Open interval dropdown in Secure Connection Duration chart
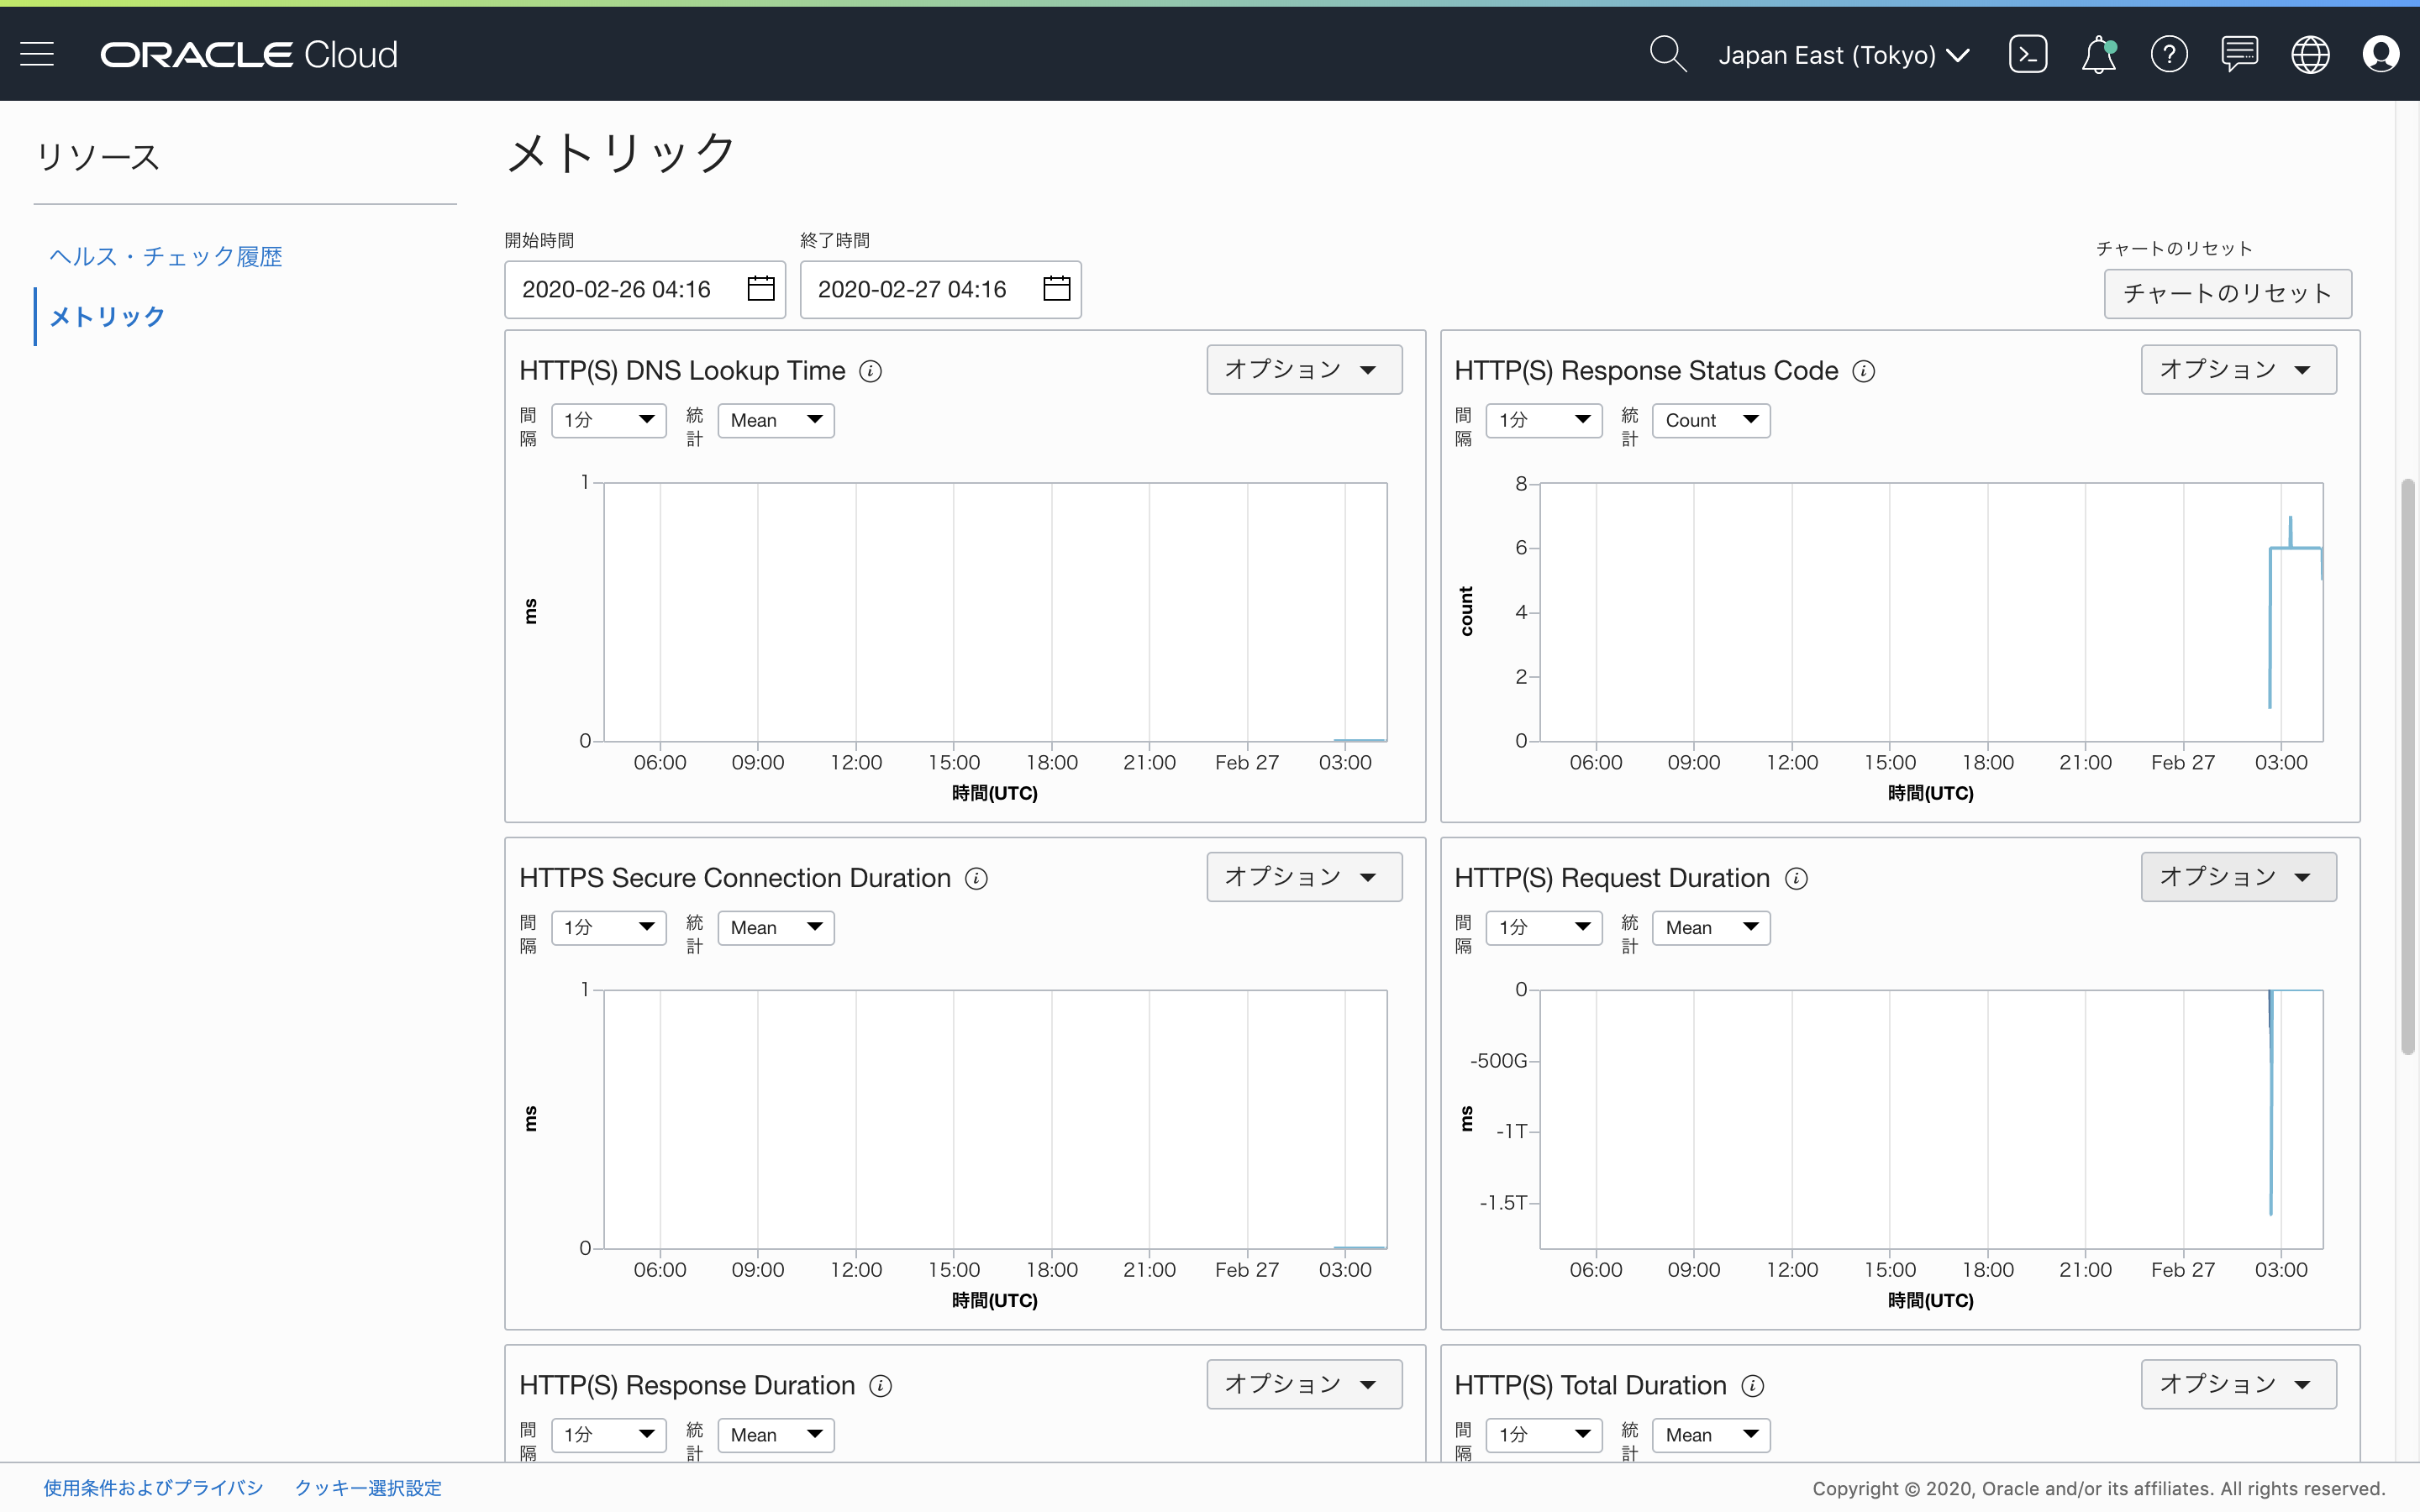 (x=609, y=927)
